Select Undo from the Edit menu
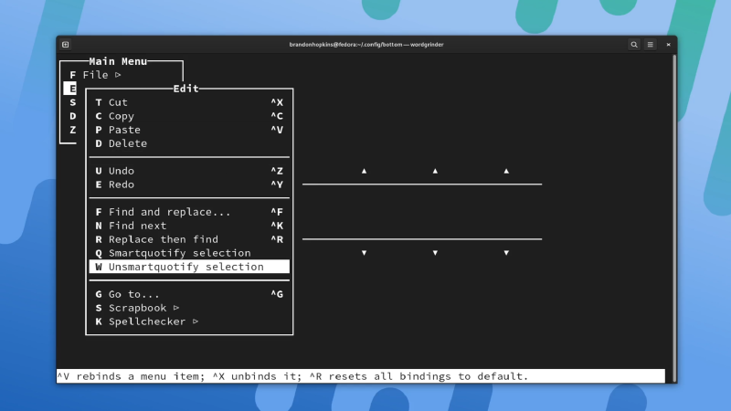731x411 pixels. [121, 171]
